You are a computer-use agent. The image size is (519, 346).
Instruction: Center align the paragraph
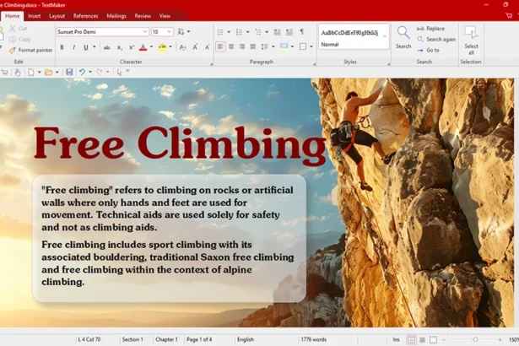(x=231, y=46)
